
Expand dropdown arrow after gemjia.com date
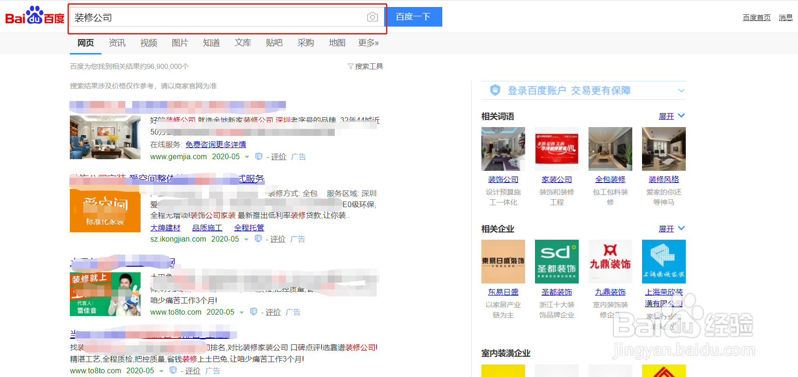click(x=247, y=157)
